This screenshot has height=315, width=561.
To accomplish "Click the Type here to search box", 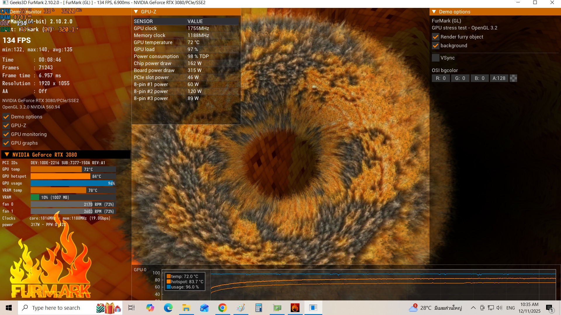I will (x=56, y=308).
